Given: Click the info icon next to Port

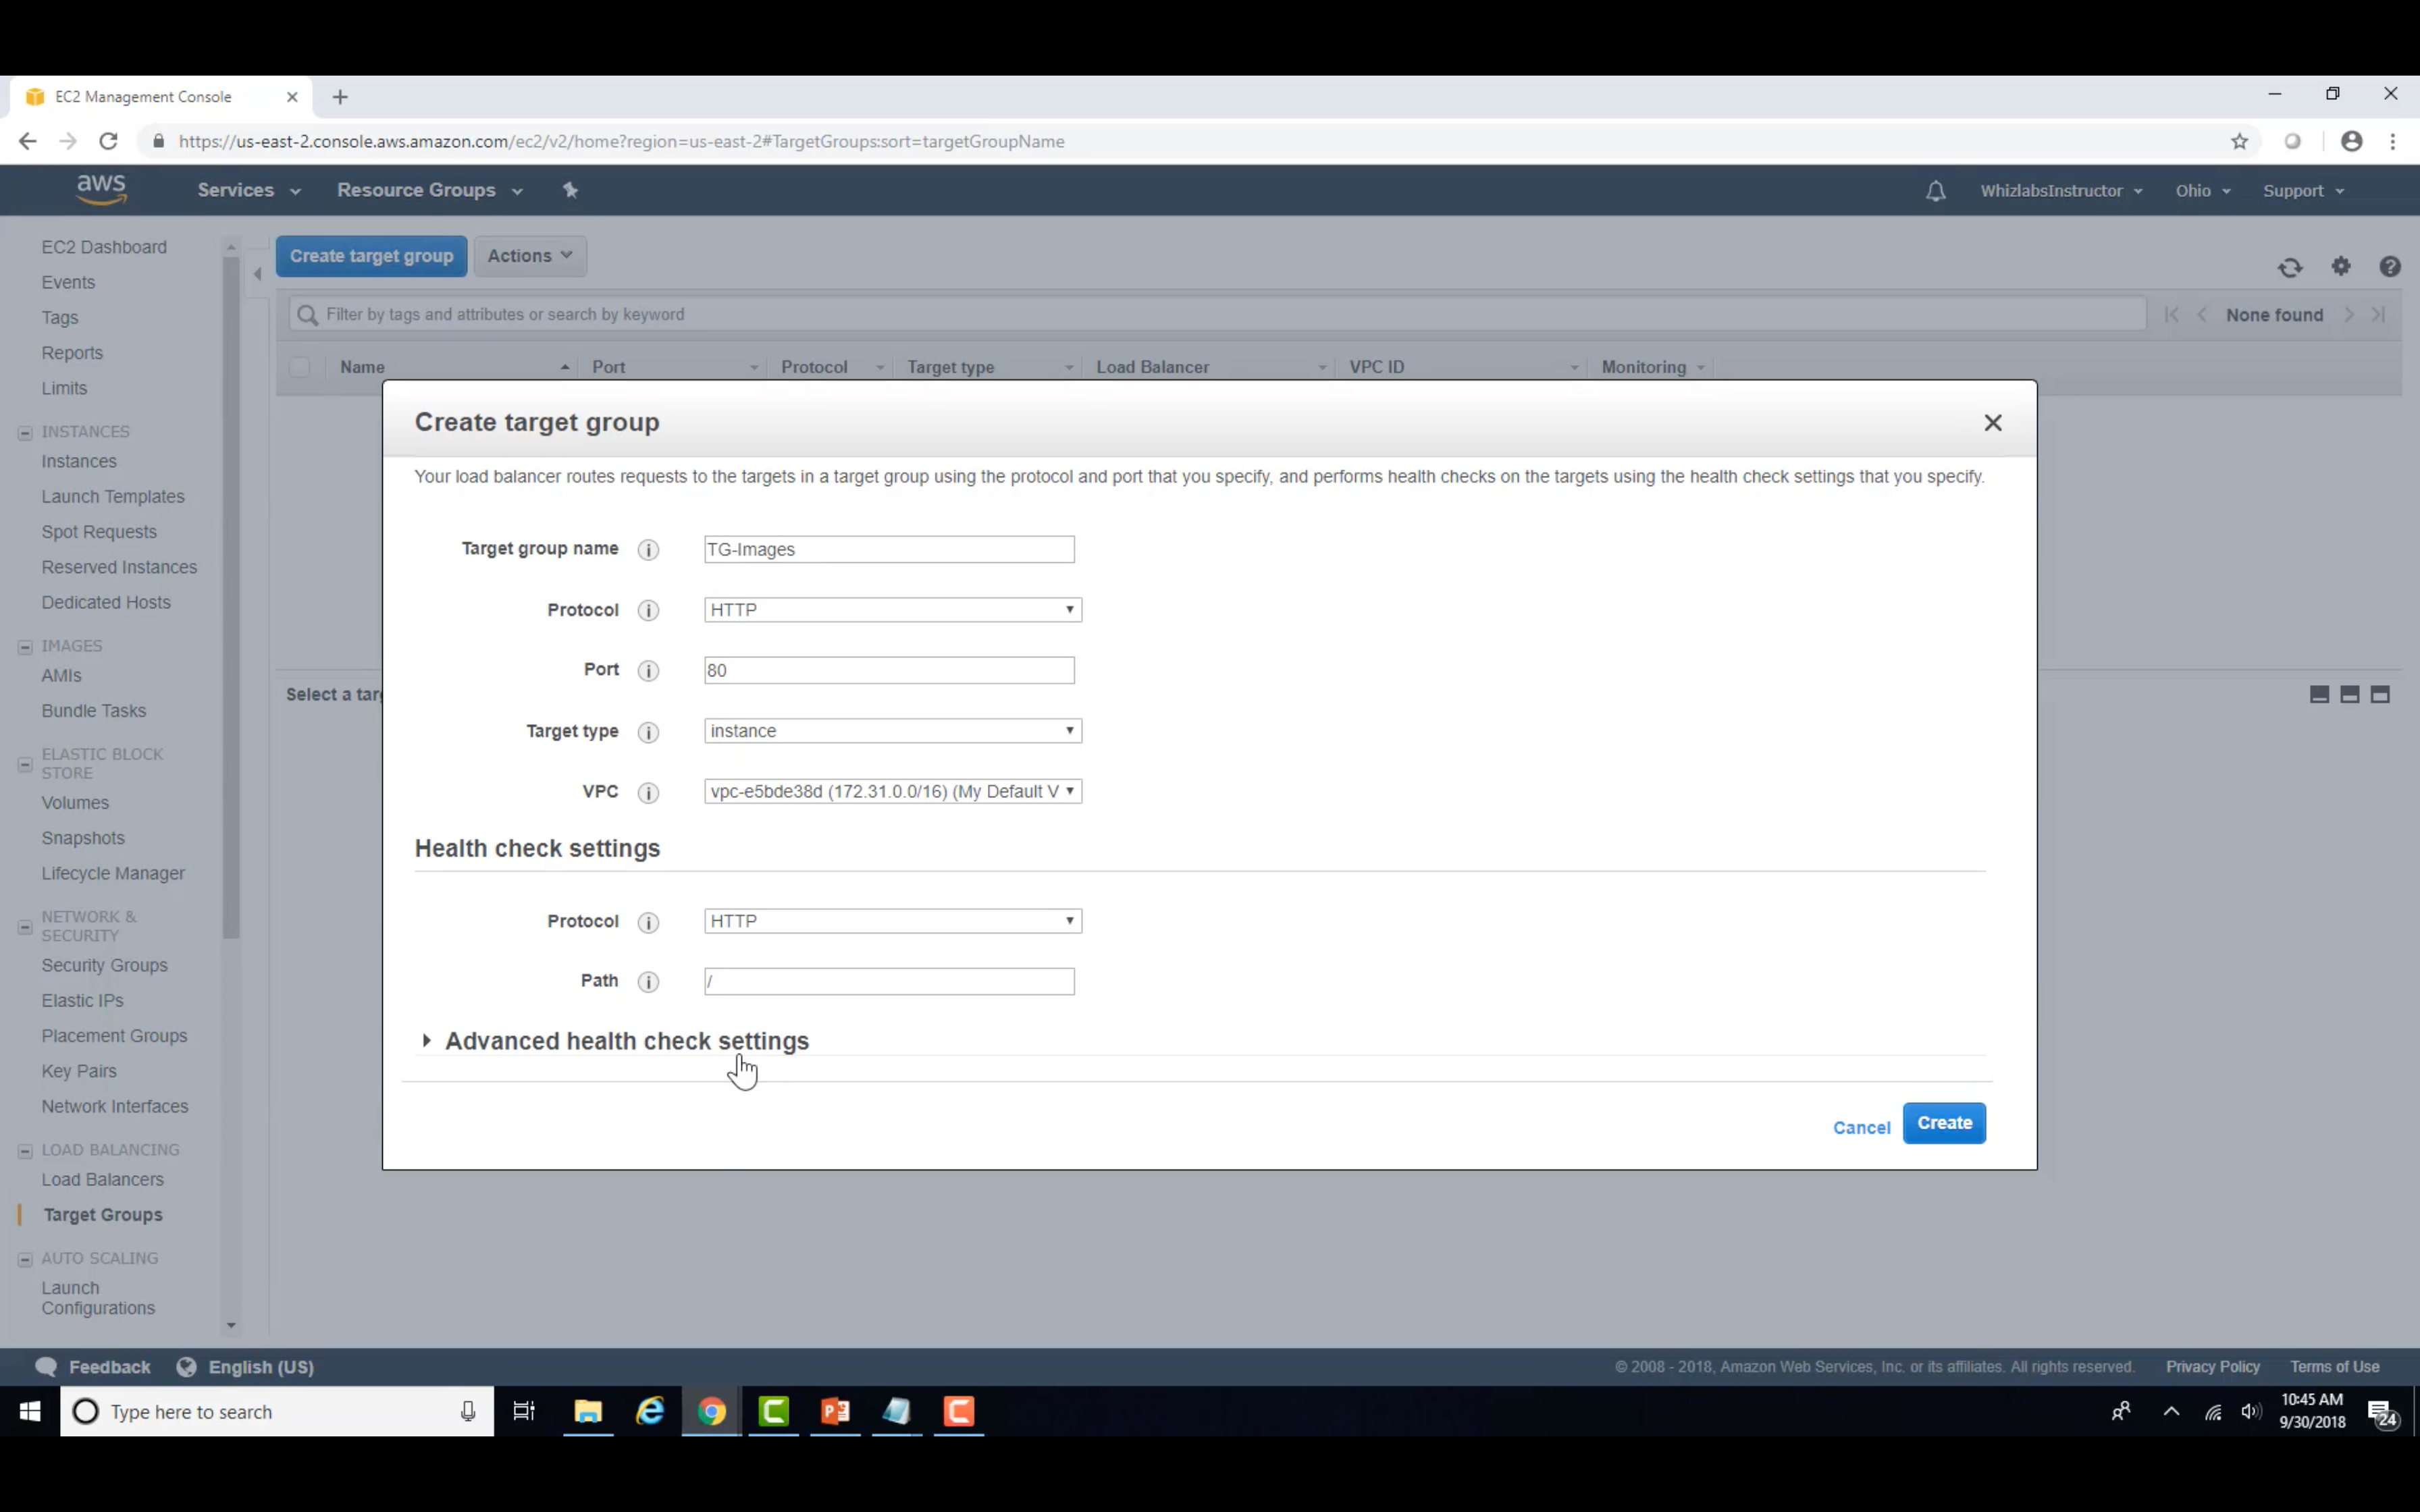Looking at the screenshot, I should (648, 671).
